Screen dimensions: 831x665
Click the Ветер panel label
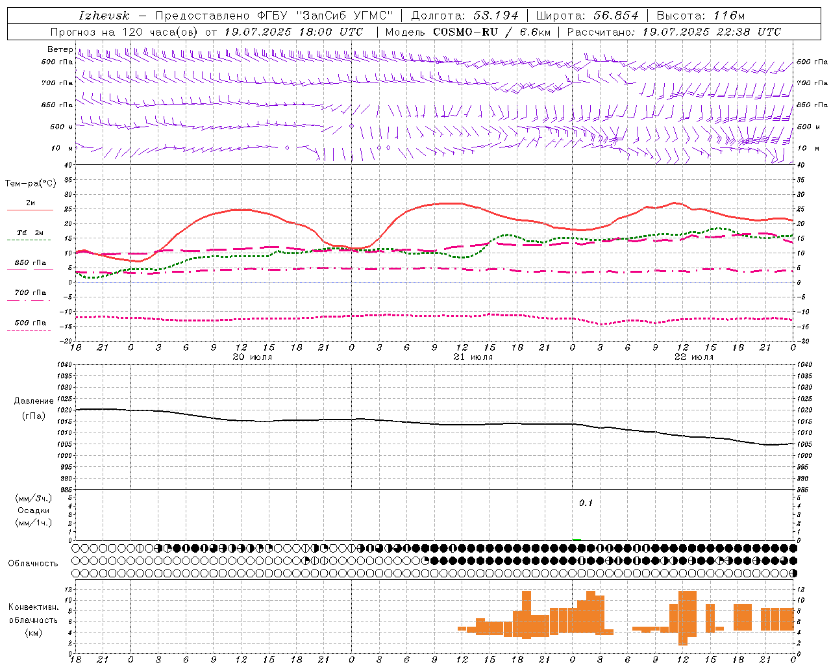coord(60,49)
